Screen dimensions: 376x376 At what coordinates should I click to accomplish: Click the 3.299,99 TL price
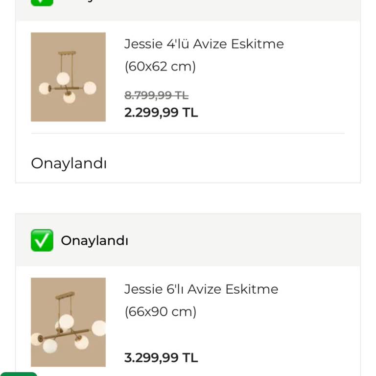161,358
